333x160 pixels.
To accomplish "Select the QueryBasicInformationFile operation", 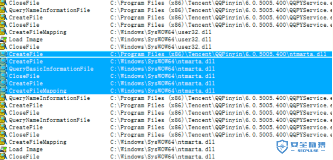I will click(x=51, y=69).
